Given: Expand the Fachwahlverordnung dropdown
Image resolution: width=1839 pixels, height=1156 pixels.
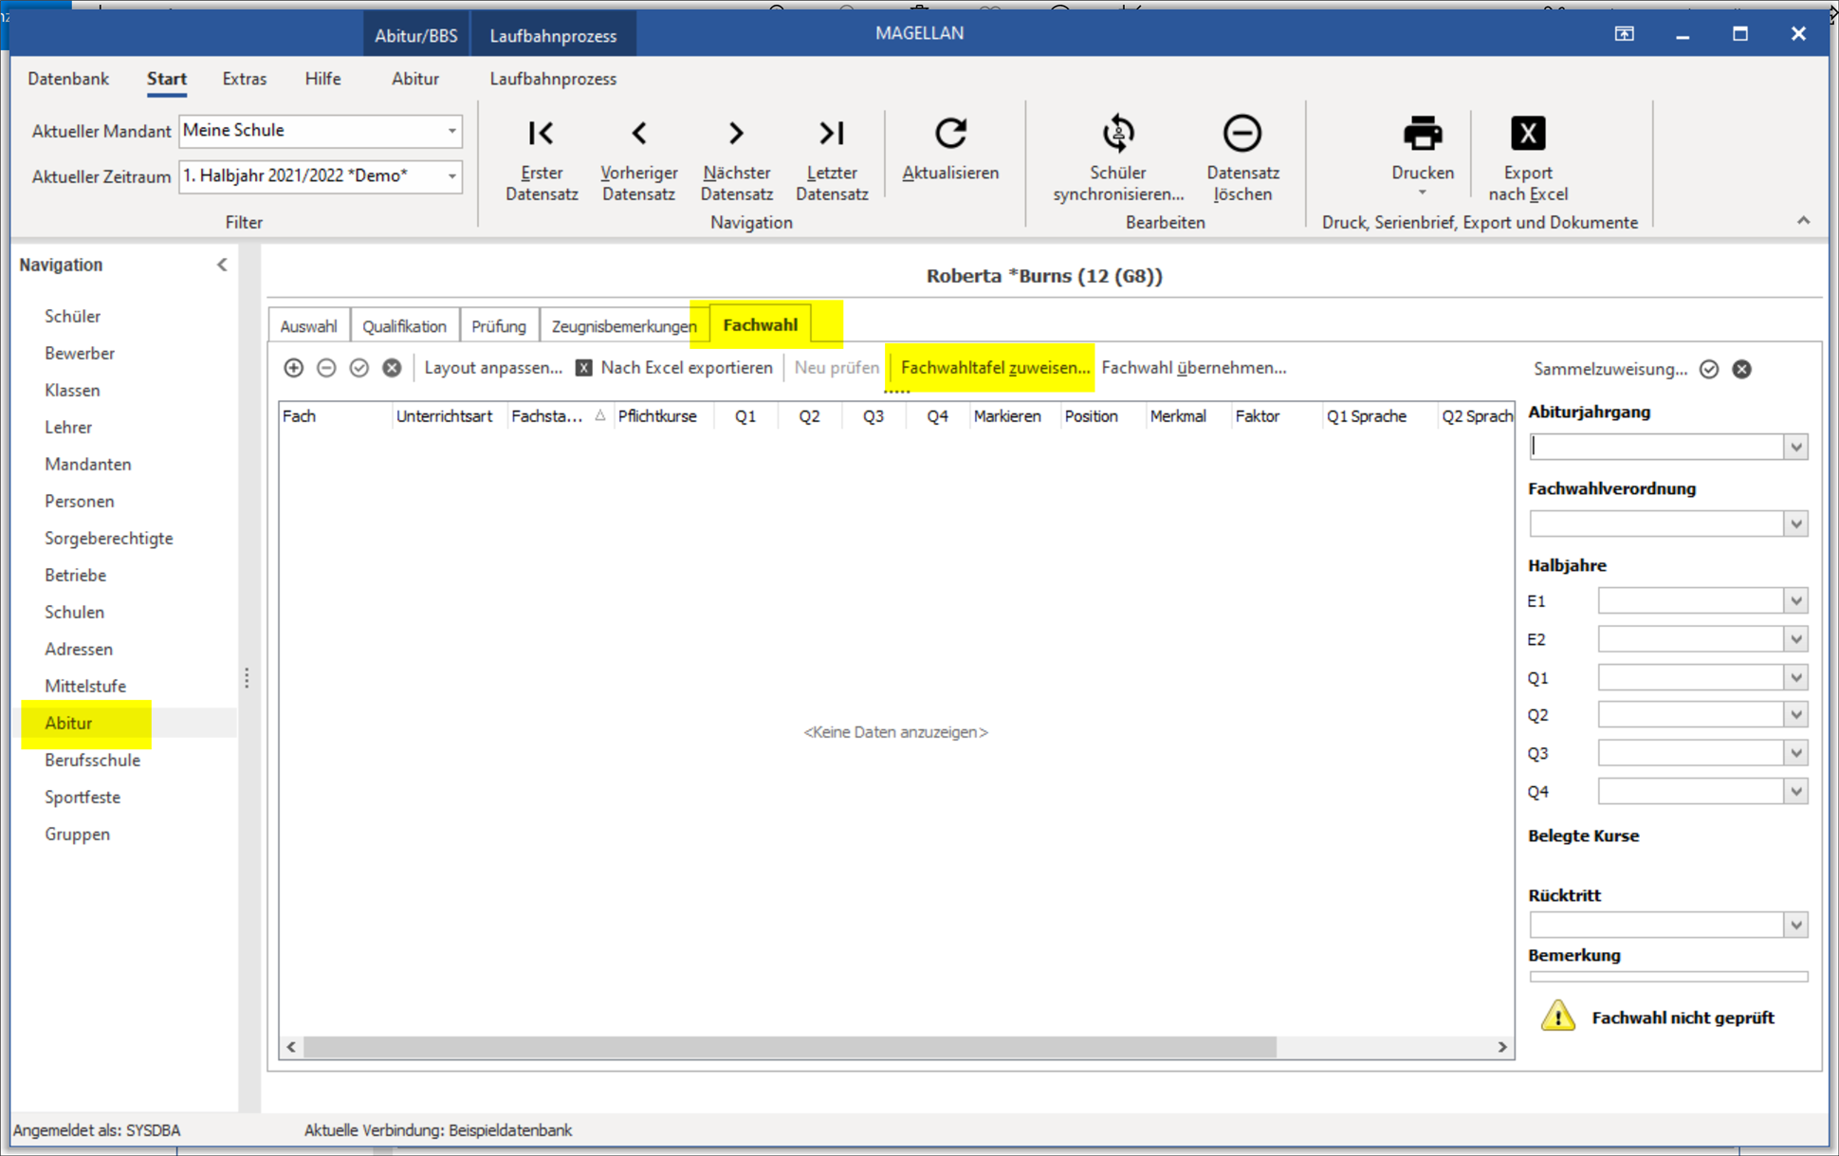Looking at the screenshot, I should tap(1795, 523).
